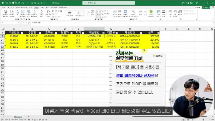Click Ungroup outline icon
This screenshot has width=215, height=121.
(175, 13)
